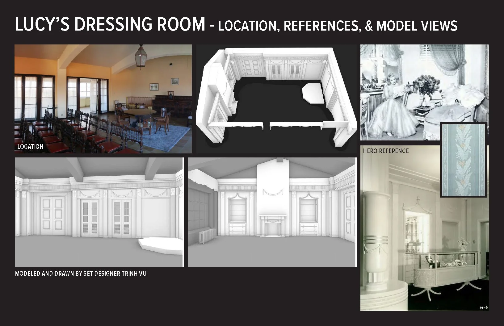Click the HERO REFERENCE caption label
Screen dimensions: 504x326
pos(386,151)
